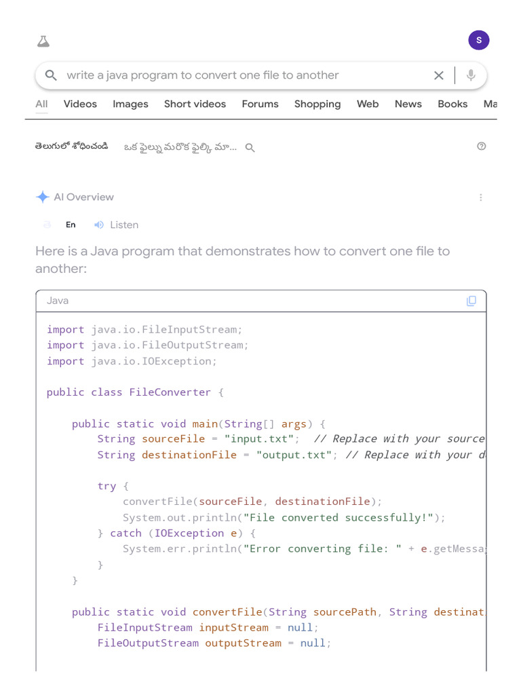
Task: Click the magnifier icon in search box
Action: (51, 75)
